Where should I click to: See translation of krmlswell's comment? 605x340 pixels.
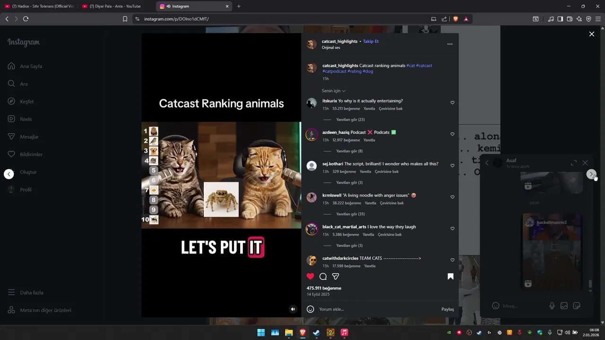(x=392, y=203)
